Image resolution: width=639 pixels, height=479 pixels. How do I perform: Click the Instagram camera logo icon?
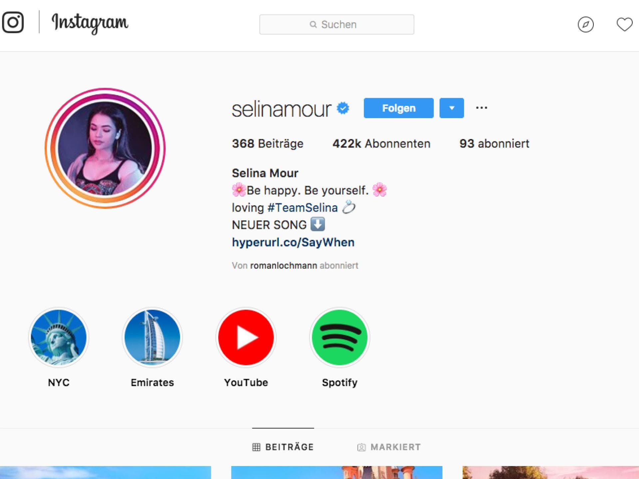coord(13,23)
